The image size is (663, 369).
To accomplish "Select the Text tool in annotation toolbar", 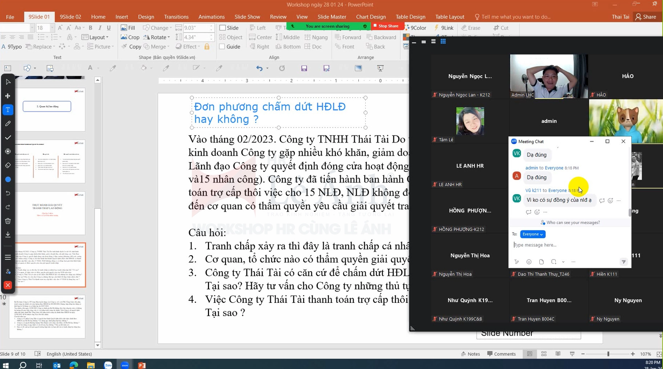I will point(8,110).
